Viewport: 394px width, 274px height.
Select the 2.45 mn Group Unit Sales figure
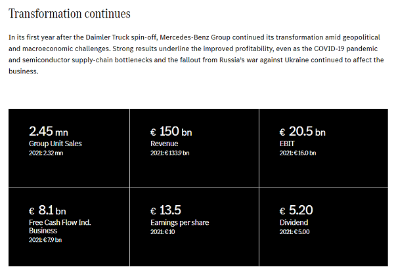(48, 132)
